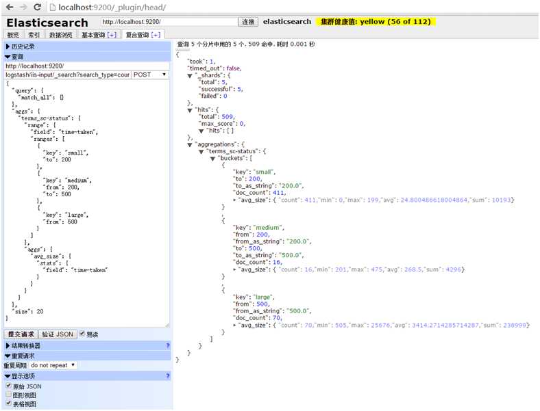Click the 'max_score': 0 result line
The width and height of the screenshot is (540, 411).
(222, 124)
